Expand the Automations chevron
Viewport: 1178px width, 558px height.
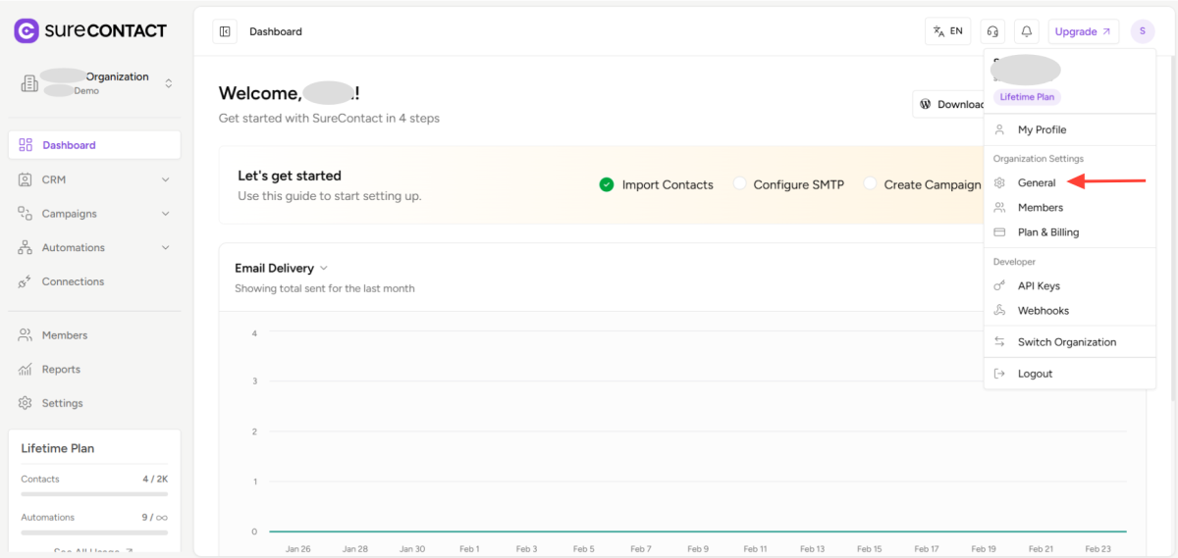[x=165, y=248]
